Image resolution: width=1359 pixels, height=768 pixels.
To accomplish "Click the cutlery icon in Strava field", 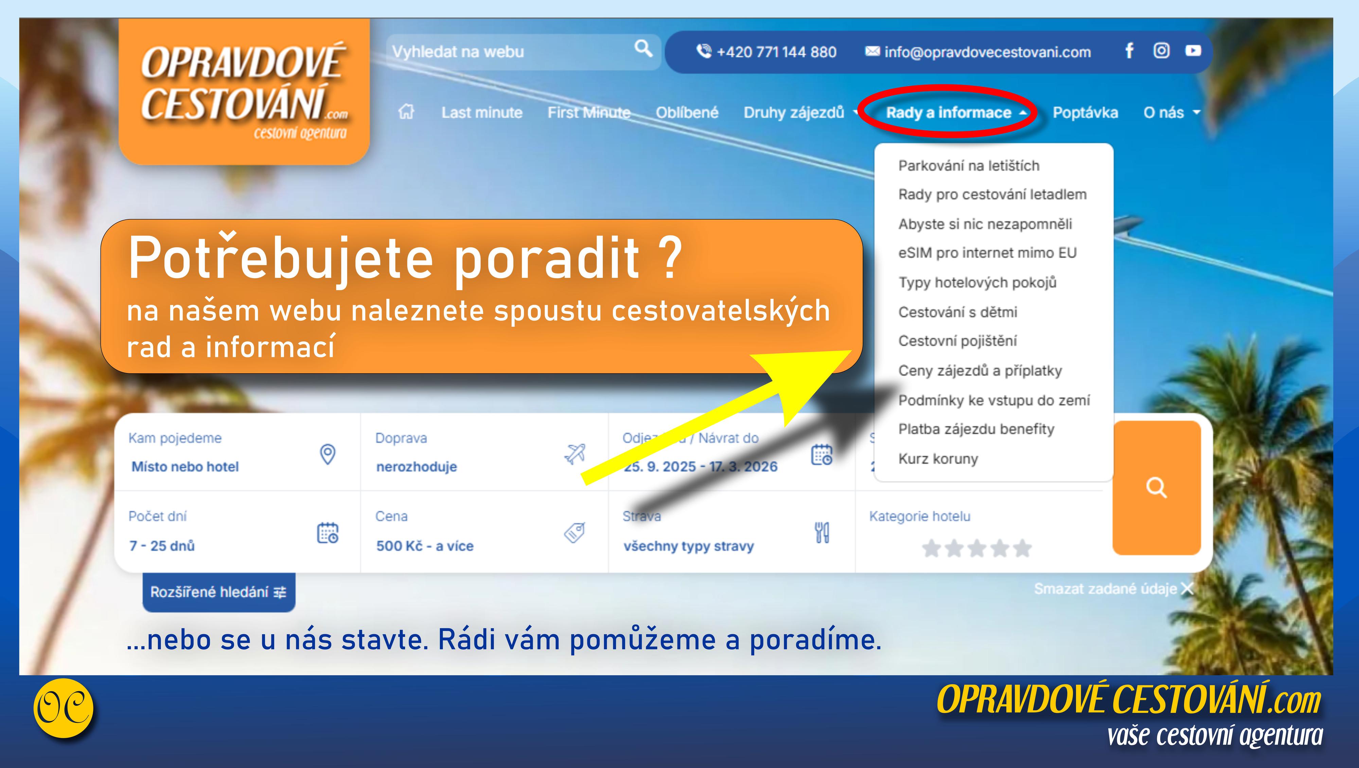I will 822,533.
